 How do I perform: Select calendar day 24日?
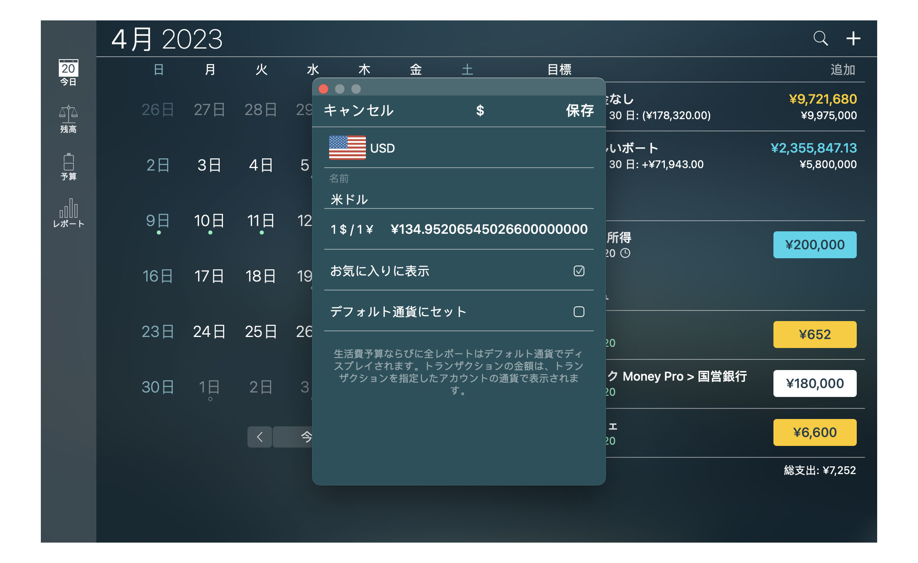[209, 332]
